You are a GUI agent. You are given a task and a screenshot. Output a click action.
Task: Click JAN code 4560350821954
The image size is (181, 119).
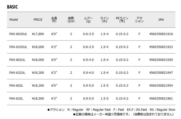161,86
